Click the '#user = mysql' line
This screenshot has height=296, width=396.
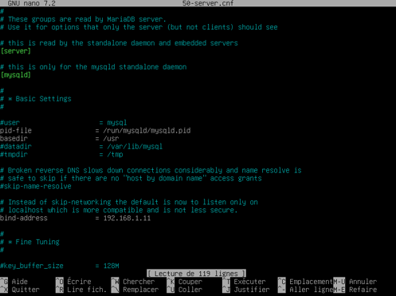[63, 123]
